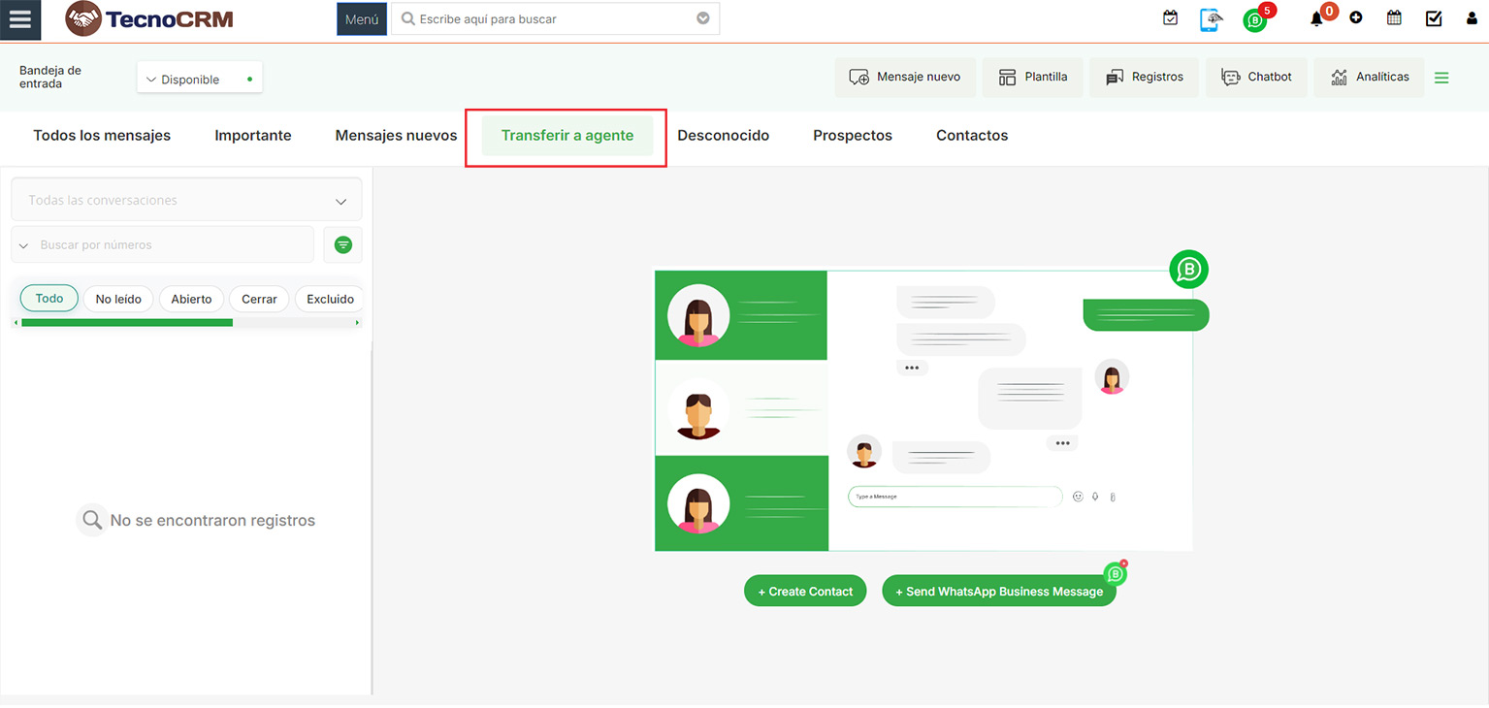Switch to the 'Mensajes nuevos' tab
This screenshot has width=1489, height=708.
point(396,136)
